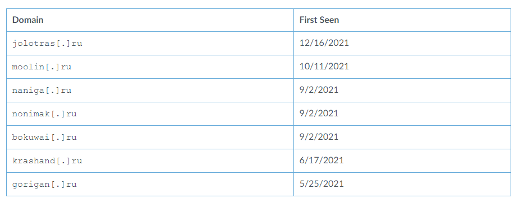
Task: Select the jolotras[.]ru domain cell
Action: pos(150,43)
